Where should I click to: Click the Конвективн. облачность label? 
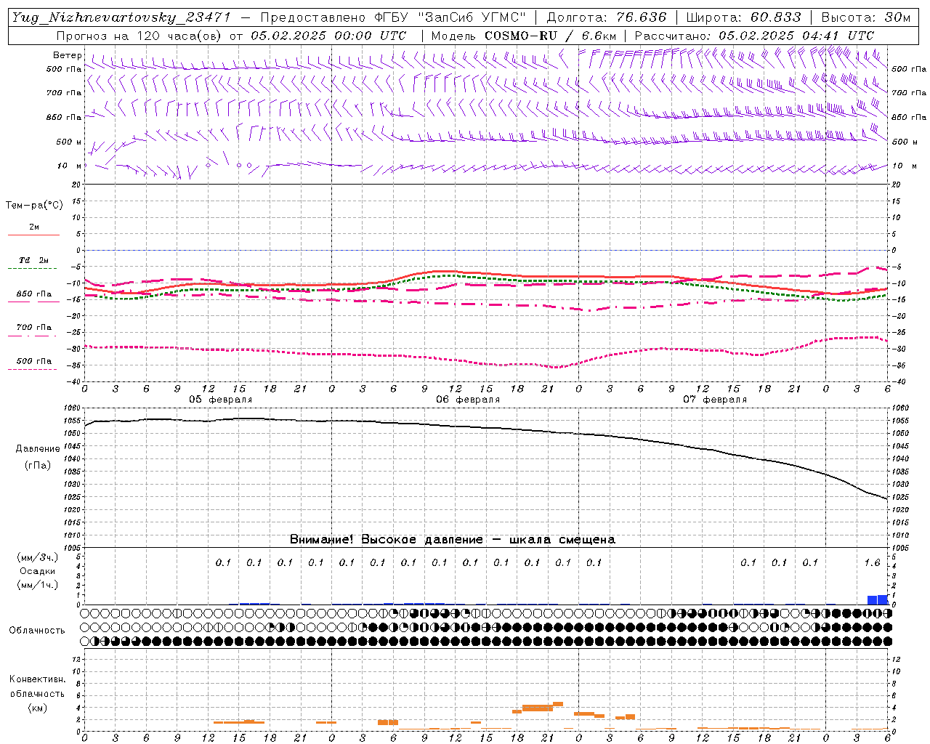click(37, 687)
